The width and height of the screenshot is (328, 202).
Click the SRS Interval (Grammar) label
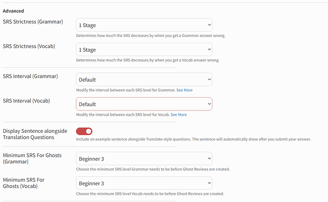tap(30, 76)
